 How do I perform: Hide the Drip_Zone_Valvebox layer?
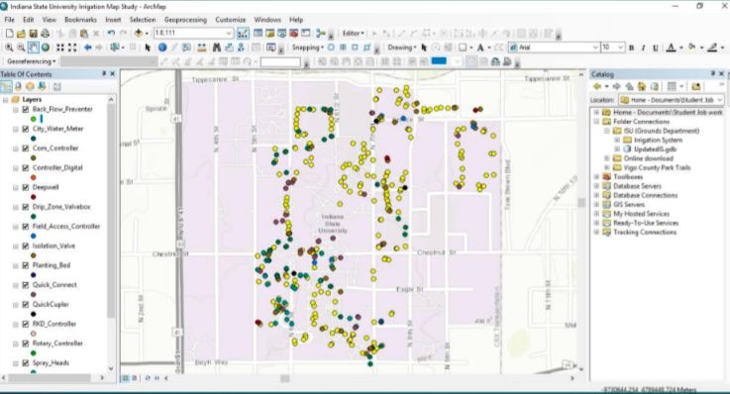click(x=26, y=207)
